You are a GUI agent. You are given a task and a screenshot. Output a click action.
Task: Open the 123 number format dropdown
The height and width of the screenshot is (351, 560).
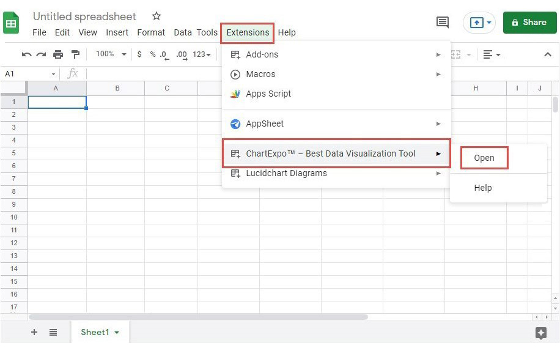[202, 54]
